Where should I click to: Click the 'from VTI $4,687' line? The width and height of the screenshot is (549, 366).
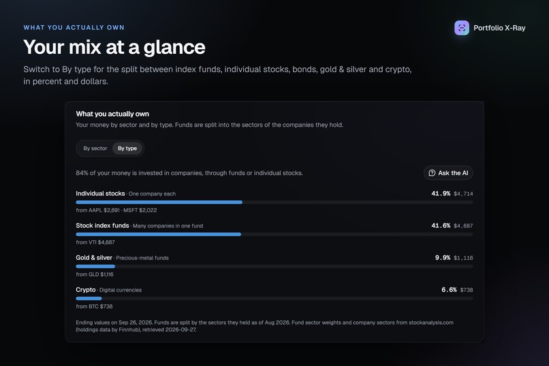coord(95,243)
